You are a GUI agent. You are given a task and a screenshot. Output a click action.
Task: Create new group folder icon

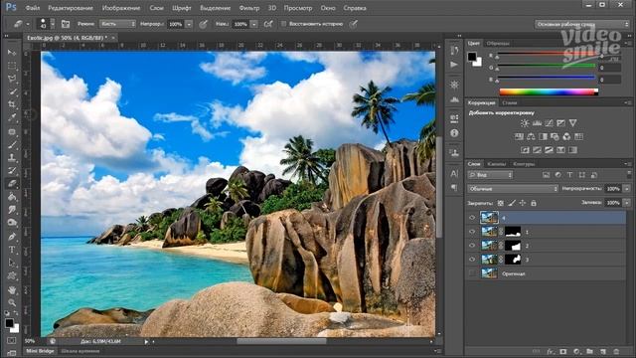click(589, 351)
